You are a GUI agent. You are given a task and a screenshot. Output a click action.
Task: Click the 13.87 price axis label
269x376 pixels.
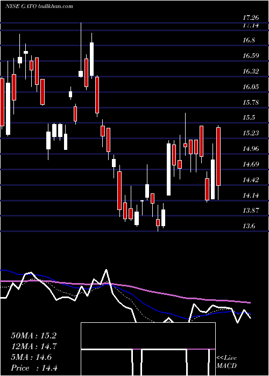(x=251, y=211)
